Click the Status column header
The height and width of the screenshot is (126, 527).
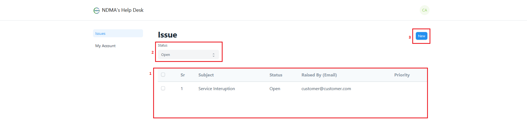click(x=276, y=75)
